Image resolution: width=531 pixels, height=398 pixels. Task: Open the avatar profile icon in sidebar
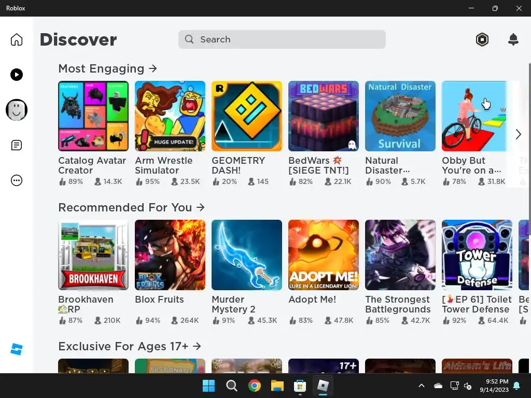click(16, 110)
